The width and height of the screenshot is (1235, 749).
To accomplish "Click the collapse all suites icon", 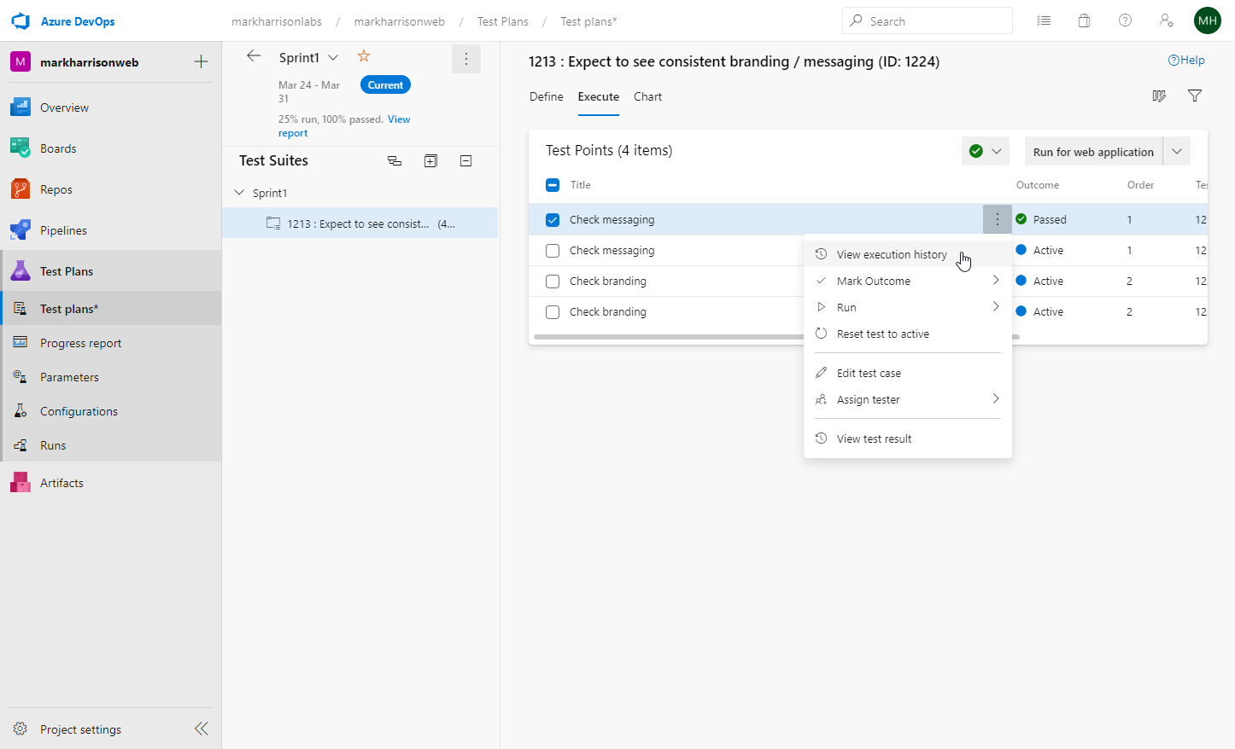I will 466,161.
